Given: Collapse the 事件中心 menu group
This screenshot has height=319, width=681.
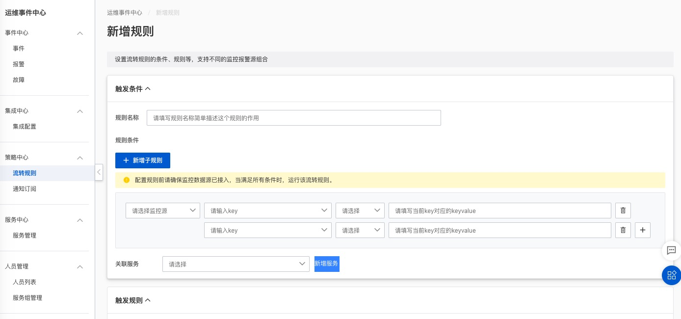Looking at the screenshot, I should (80, 33).
